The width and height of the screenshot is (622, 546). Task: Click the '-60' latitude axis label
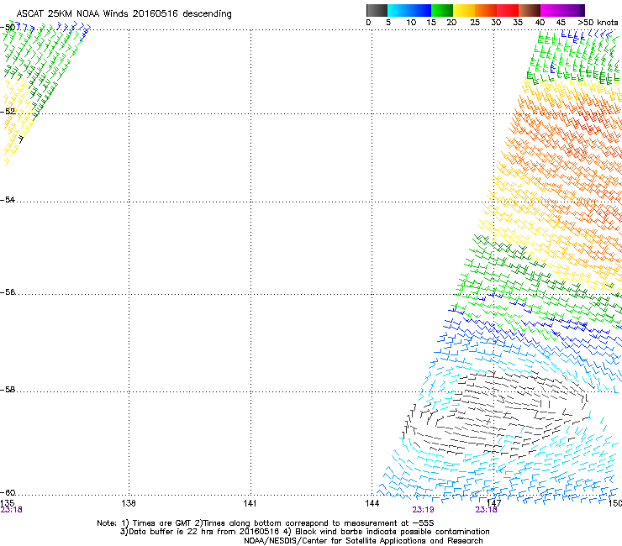click(8, 492)
